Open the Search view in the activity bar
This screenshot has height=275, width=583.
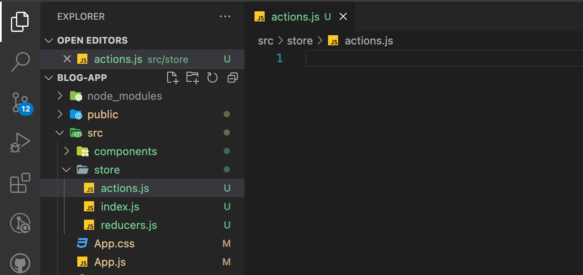tap(20, 62)
